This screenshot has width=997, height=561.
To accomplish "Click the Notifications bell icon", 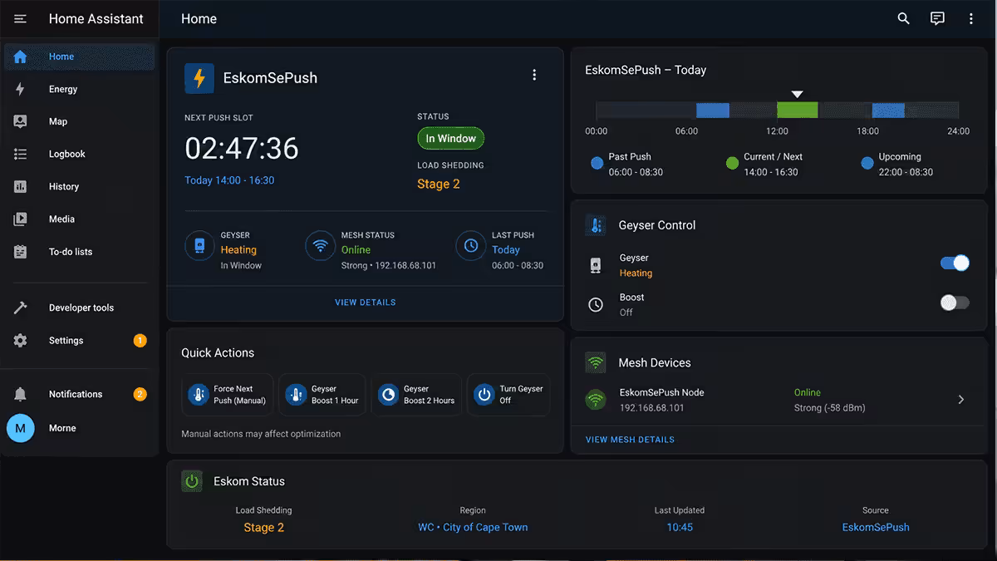I will tap(21, 394).
